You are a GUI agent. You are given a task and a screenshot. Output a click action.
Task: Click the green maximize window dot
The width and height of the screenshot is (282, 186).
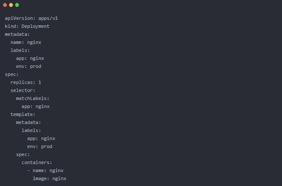click(17, 5)
